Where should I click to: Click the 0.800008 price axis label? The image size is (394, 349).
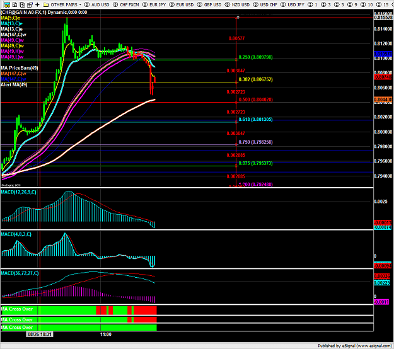click(383, 132)
